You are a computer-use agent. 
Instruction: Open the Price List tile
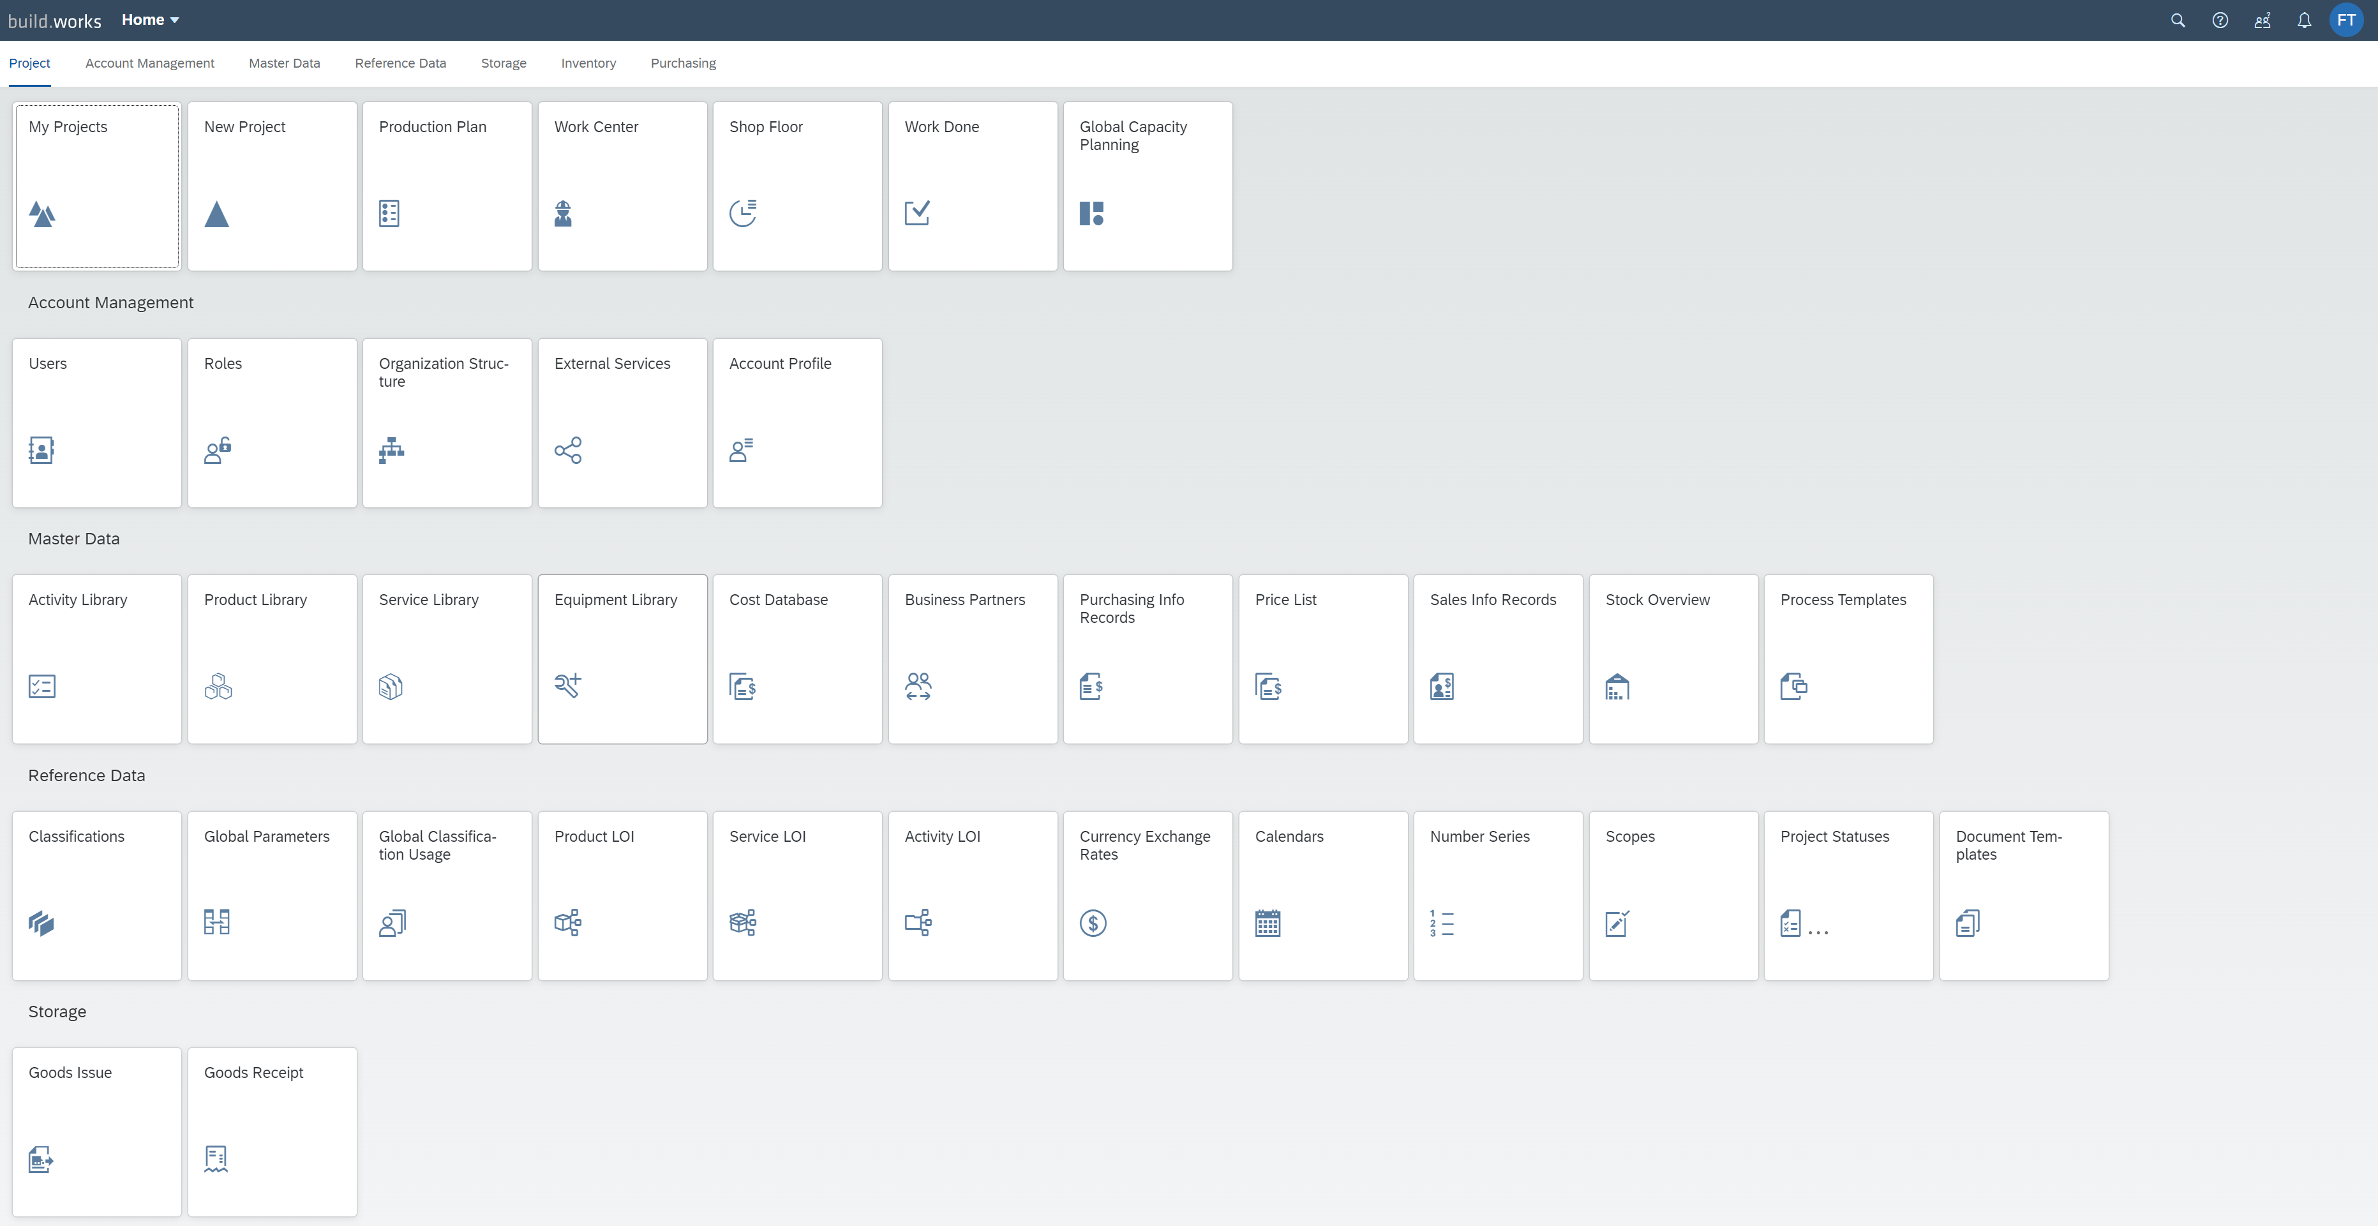pyautogui.click(x=1323, y=659)
